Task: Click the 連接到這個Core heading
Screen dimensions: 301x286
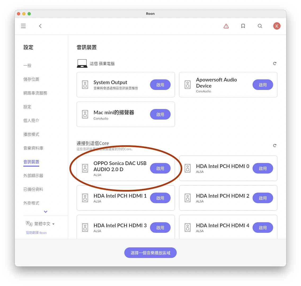Action: point(93,143)
